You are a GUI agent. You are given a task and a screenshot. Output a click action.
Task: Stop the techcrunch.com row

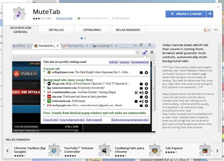coord(136,101)
